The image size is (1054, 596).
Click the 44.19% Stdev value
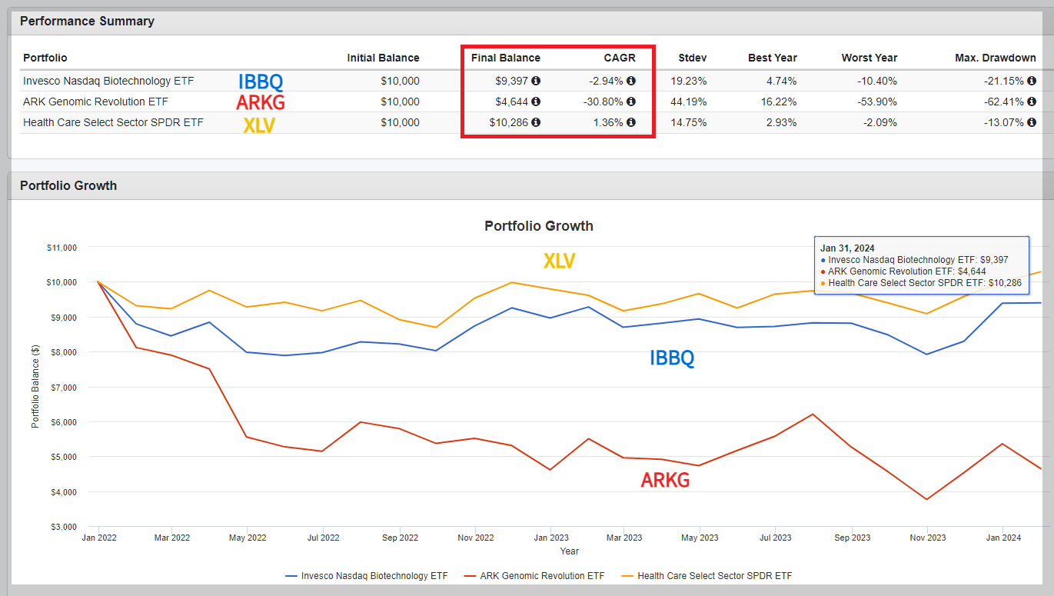[690, 102]
